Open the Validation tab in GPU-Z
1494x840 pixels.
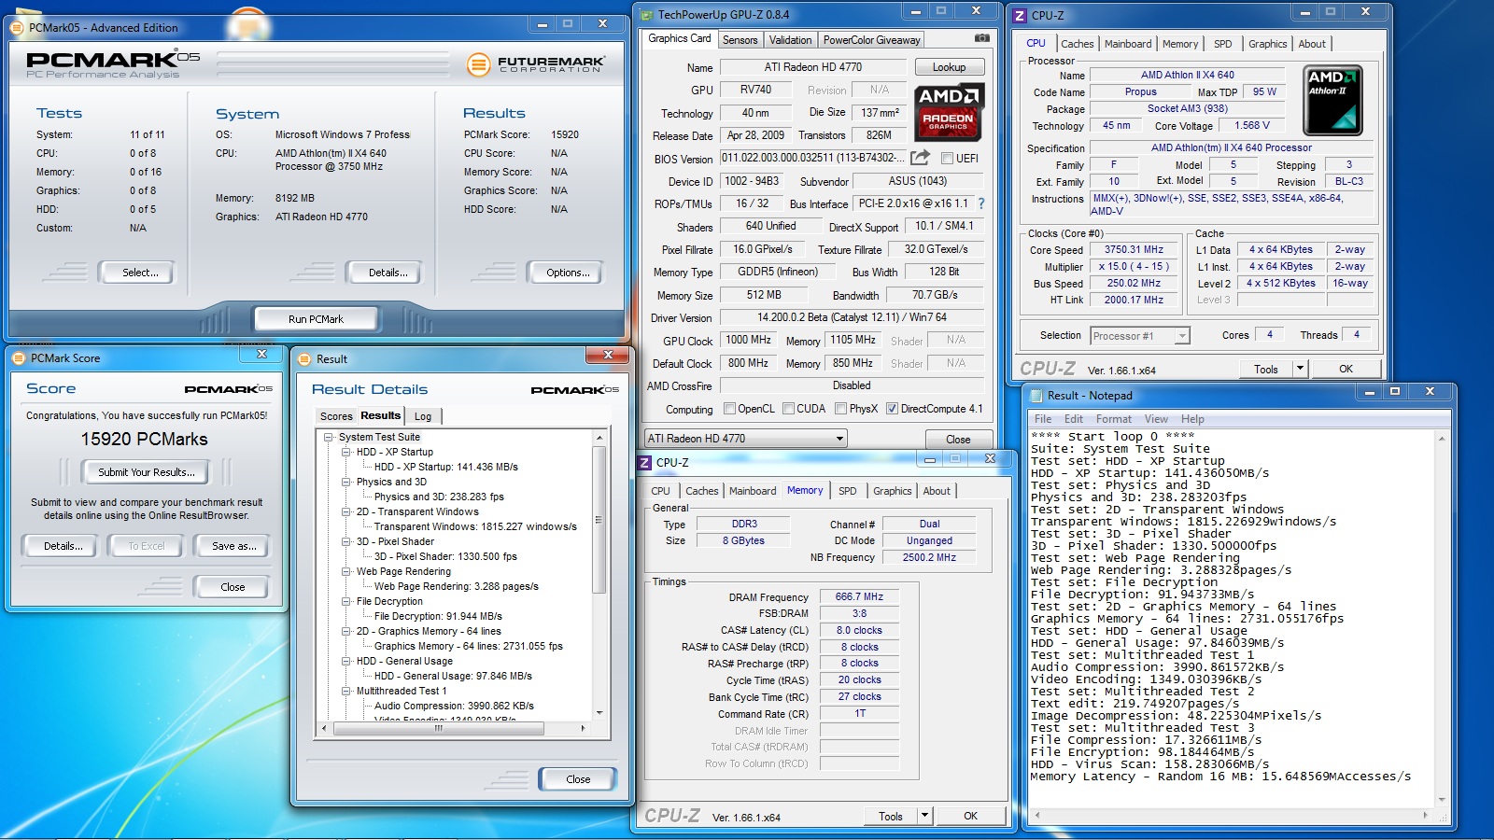(791, 40)
